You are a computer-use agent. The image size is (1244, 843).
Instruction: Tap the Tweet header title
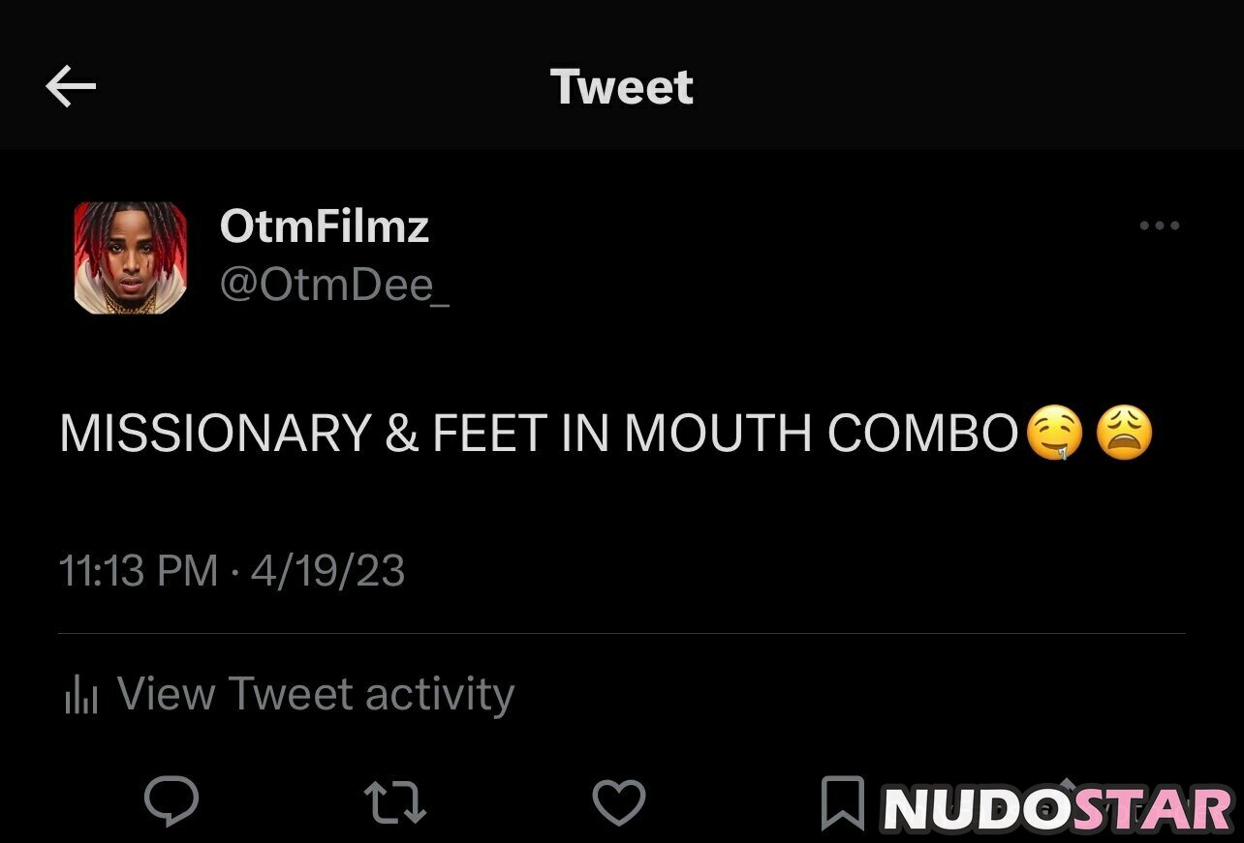tap(622, 87)
